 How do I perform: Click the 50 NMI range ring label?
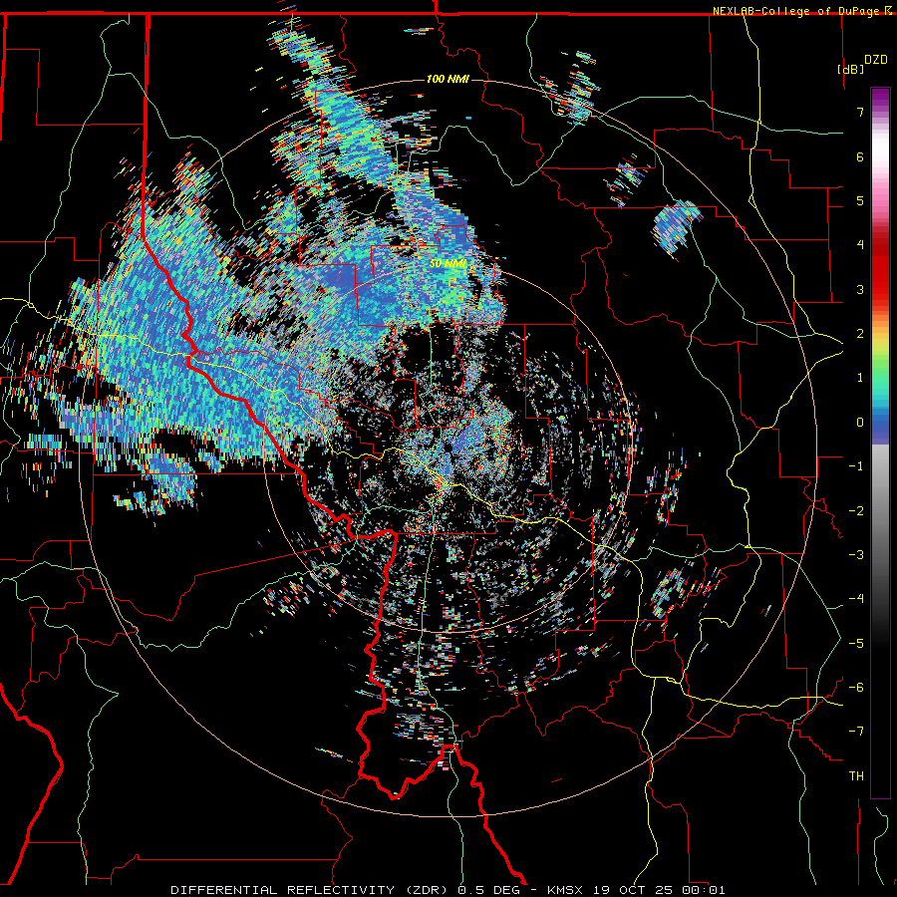point(449,264)
